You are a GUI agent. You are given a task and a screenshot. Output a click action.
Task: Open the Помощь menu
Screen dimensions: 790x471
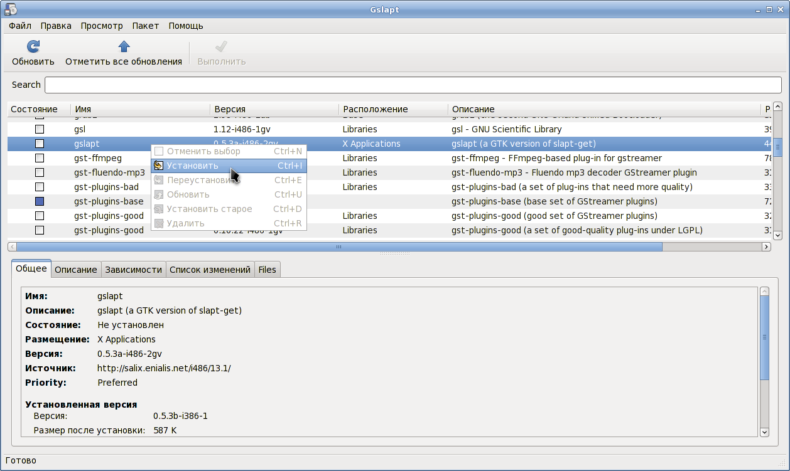point(186,26)
